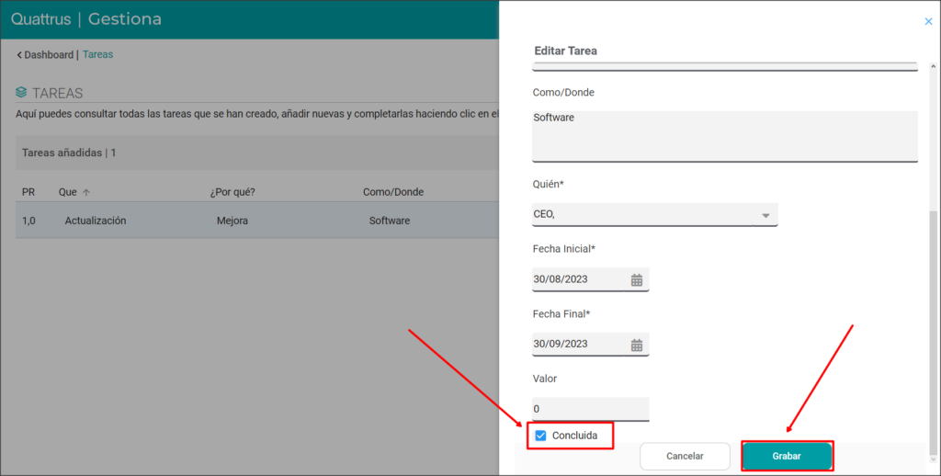Sort by the ¿Por qué? column header

pos(232,192)
